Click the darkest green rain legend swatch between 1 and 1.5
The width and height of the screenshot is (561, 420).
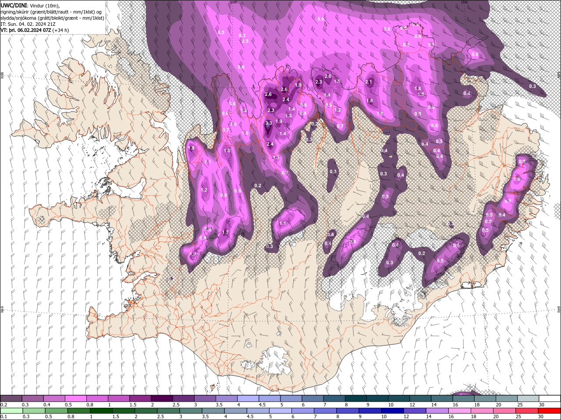click(100, 411)
